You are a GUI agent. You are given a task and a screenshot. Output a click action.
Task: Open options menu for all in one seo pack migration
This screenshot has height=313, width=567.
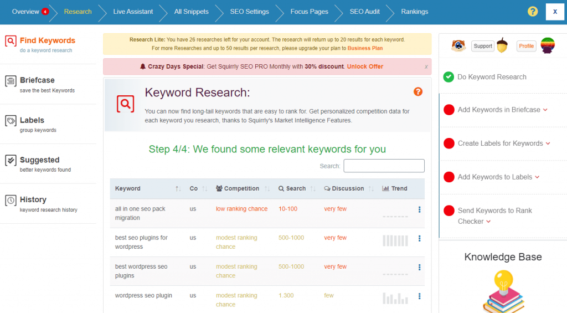click(x=419, y=209)
